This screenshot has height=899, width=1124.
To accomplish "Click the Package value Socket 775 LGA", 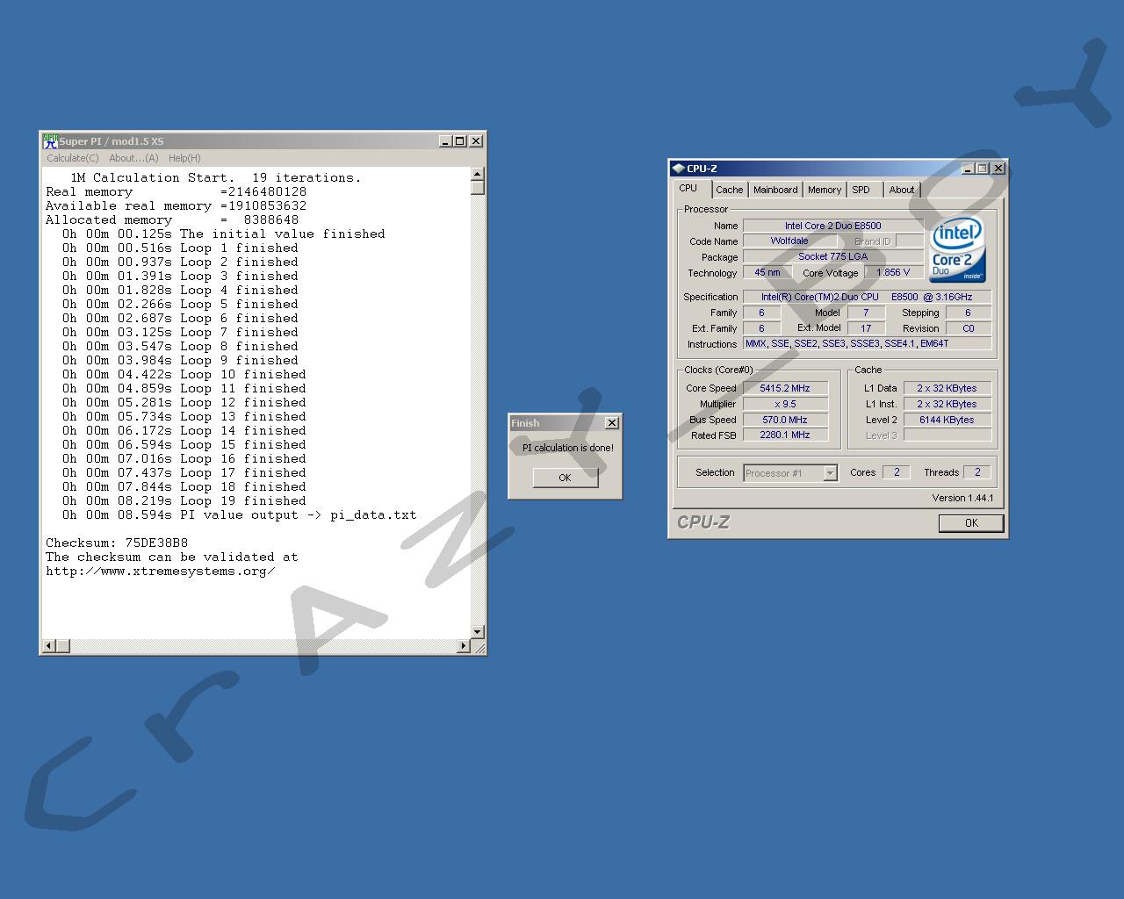I will coord(832,256).
